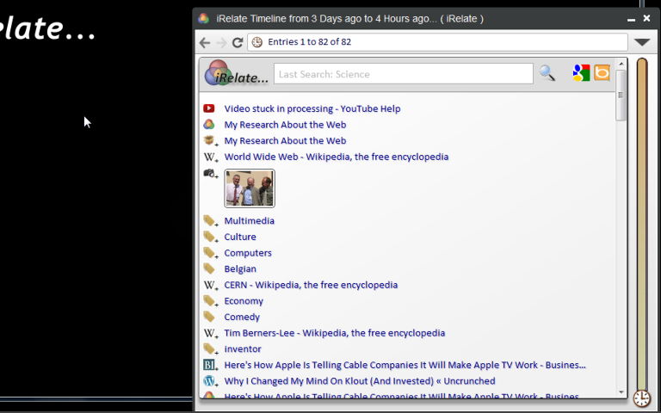661x413 pixels.
Task: Click the iRelate logo
Action: pyautogui.click(x=235, y=73)
